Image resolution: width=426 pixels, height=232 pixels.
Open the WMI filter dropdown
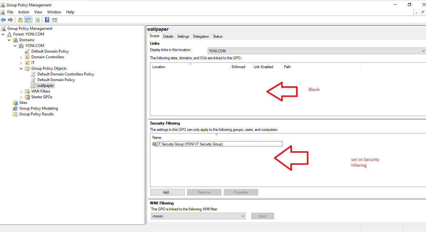198,216
